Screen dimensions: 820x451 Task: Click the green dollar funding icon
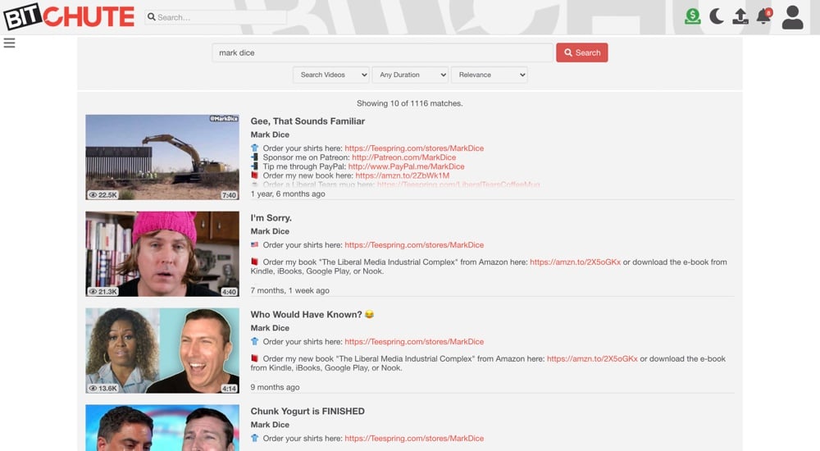tap(692, 16)
